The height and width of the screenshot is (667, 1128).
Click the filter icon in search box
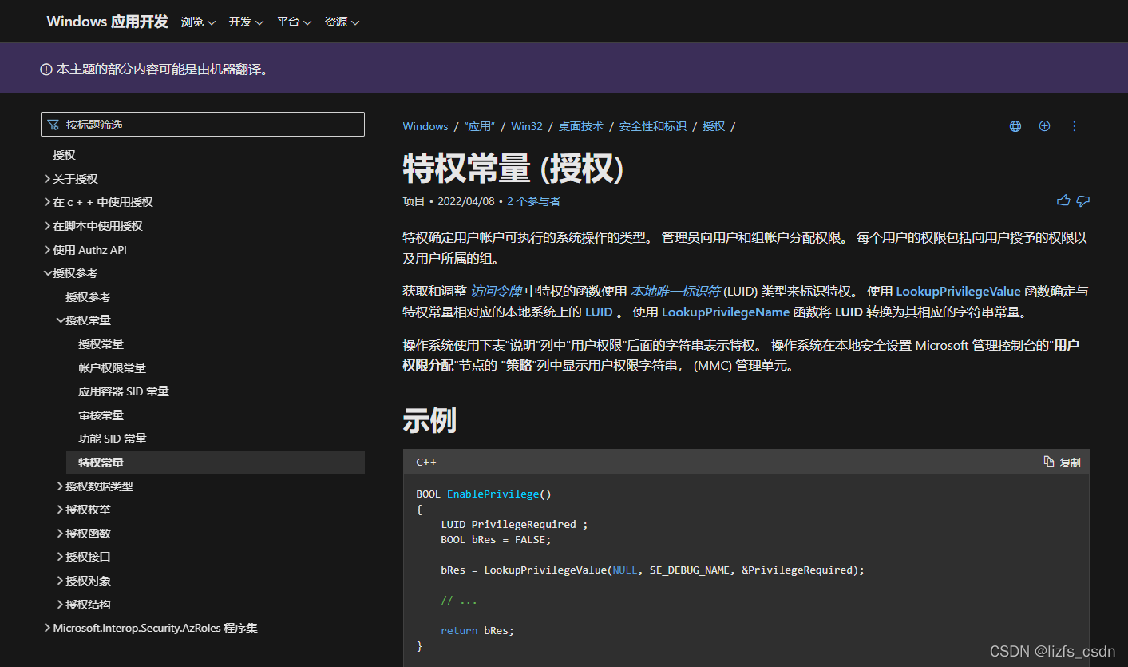53,125
